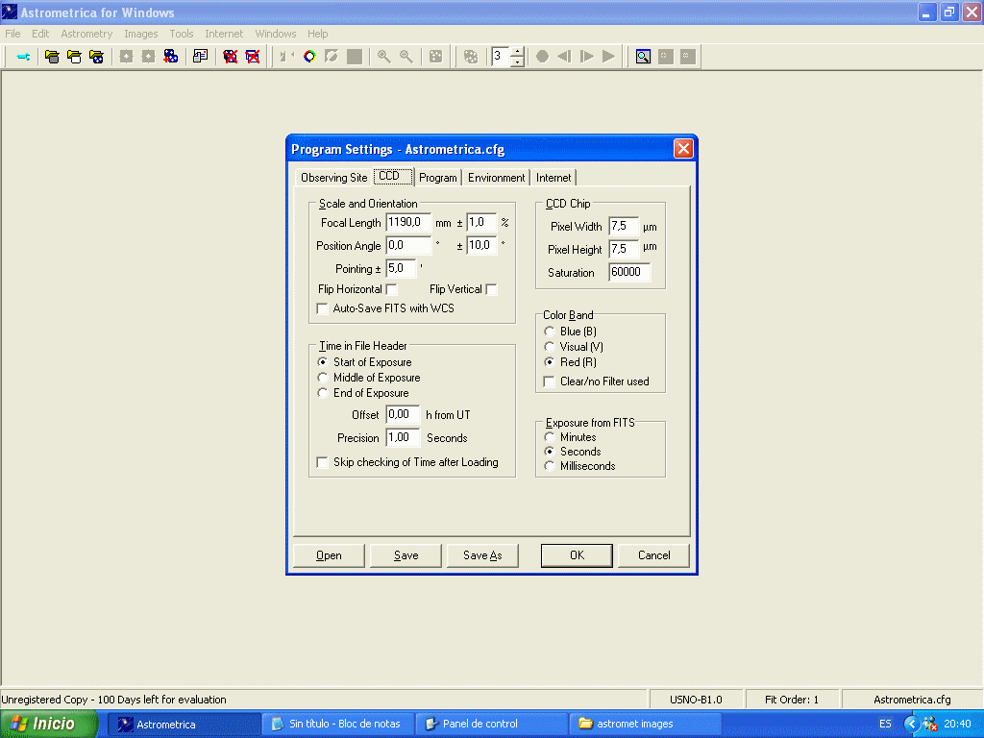
Task: Click the Position Angle field showing 0,0
Action: pyautogui.click(x=408, y=246)
